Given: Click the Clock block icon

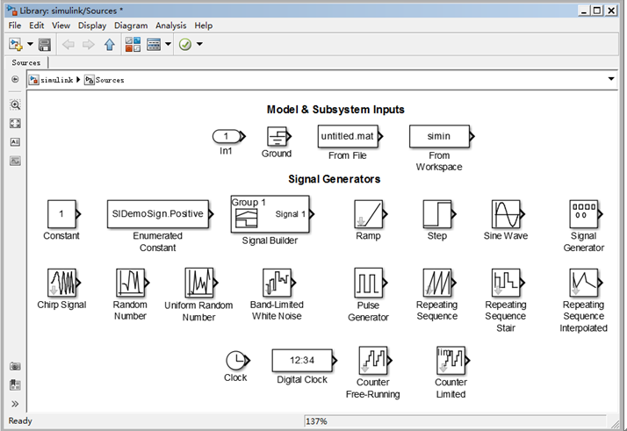Looking at the screenshot, I should pyautogui.click(x=235, y=360).
